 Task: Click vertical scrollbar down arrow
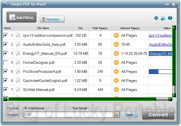coord(174,95)
